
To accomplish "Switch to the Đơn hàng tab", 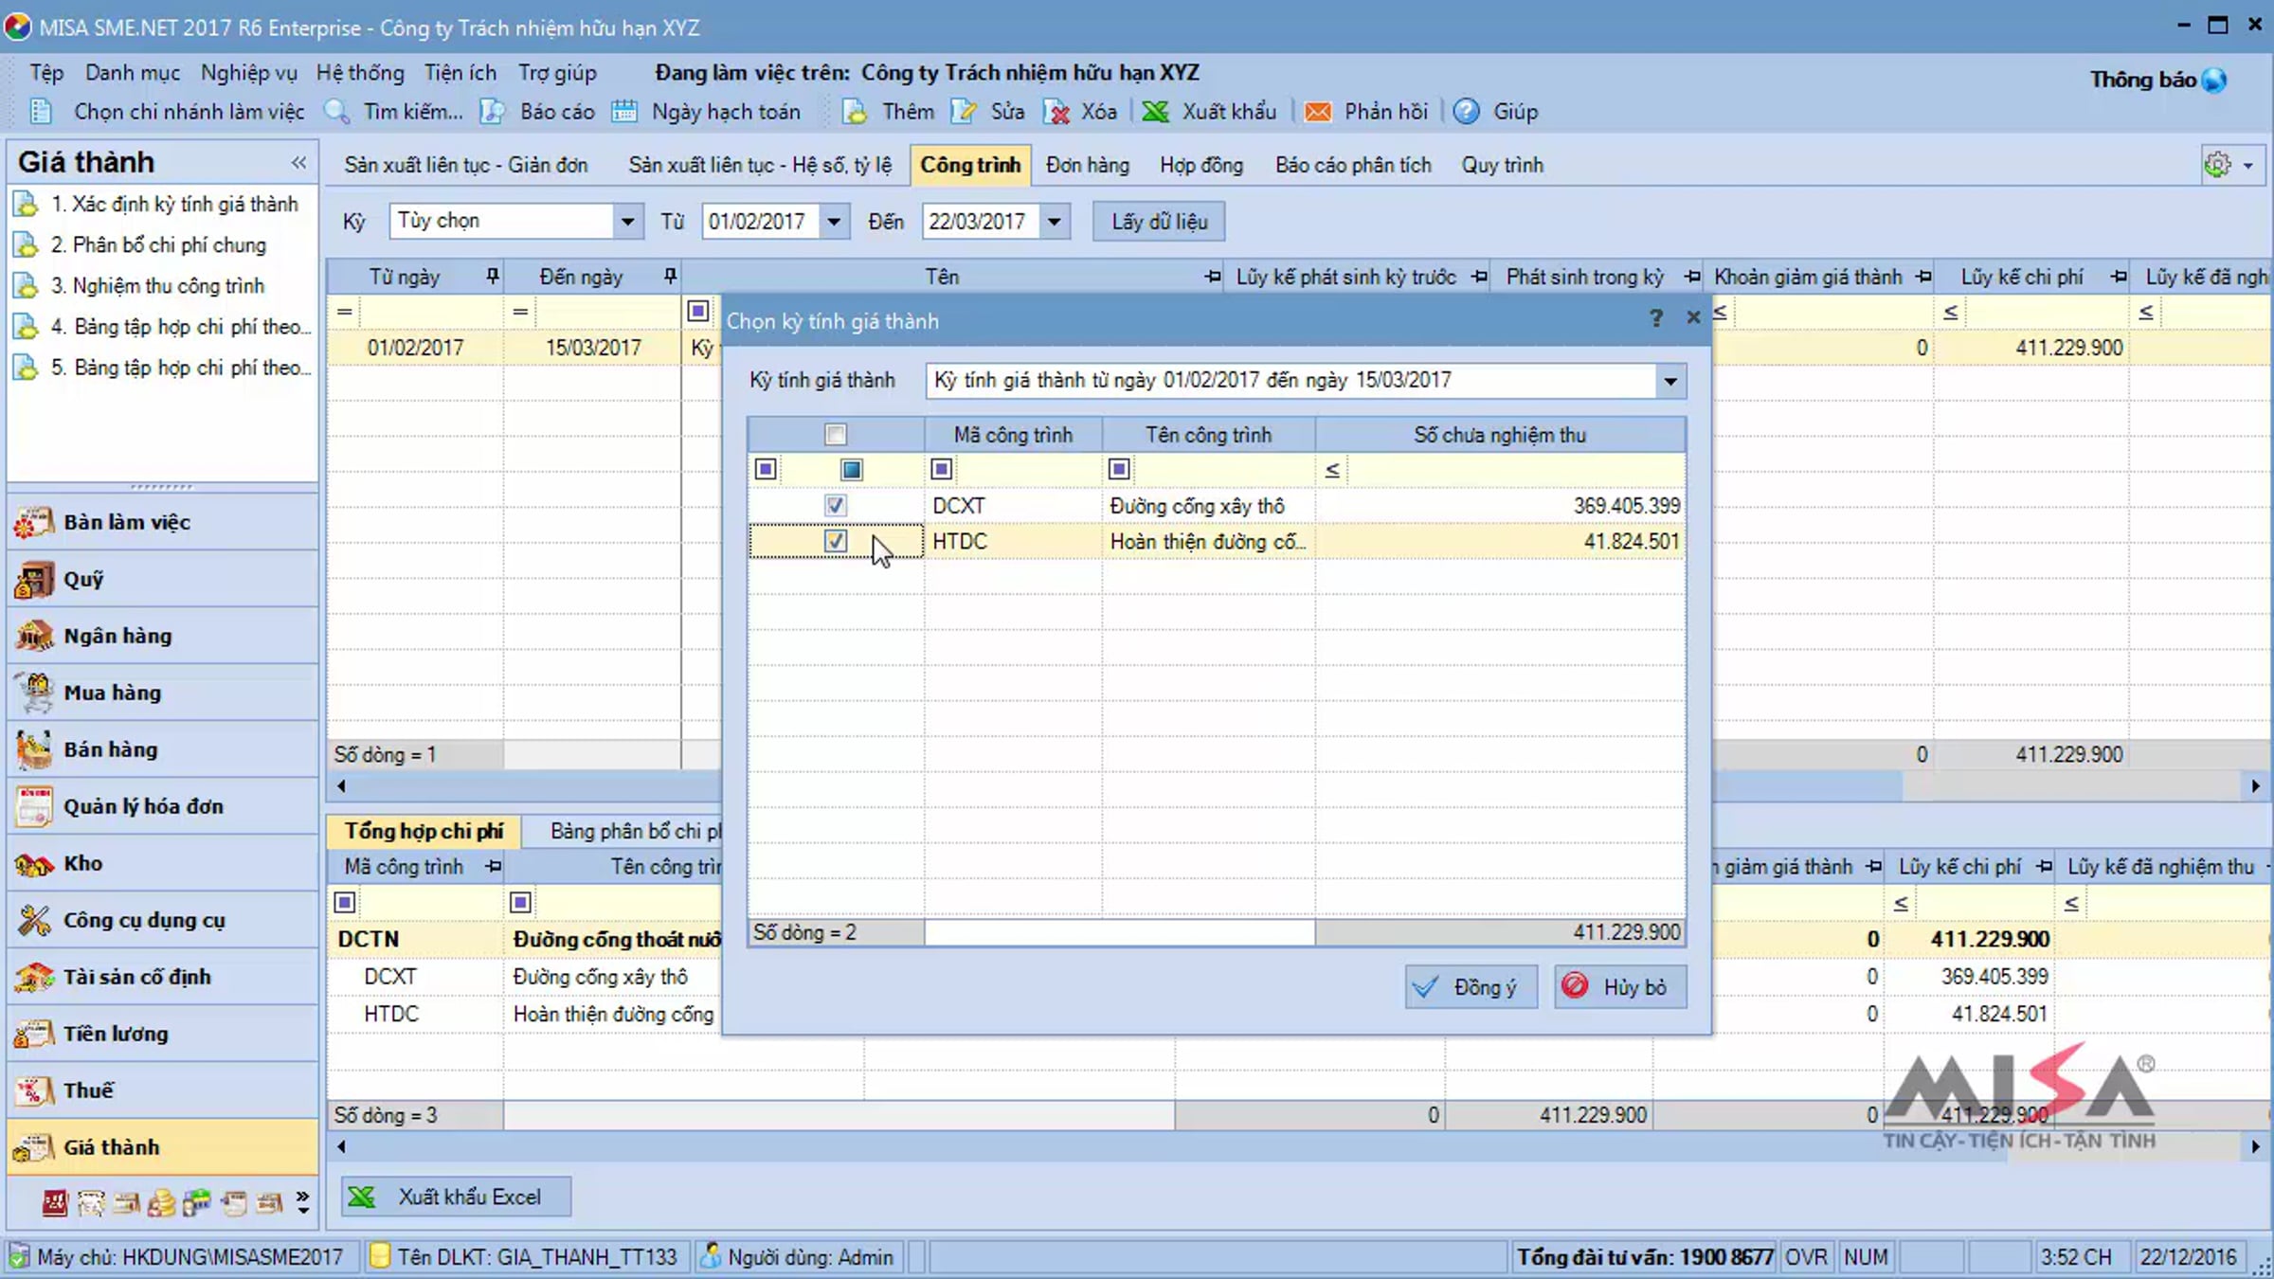I will coord(1088,165).
